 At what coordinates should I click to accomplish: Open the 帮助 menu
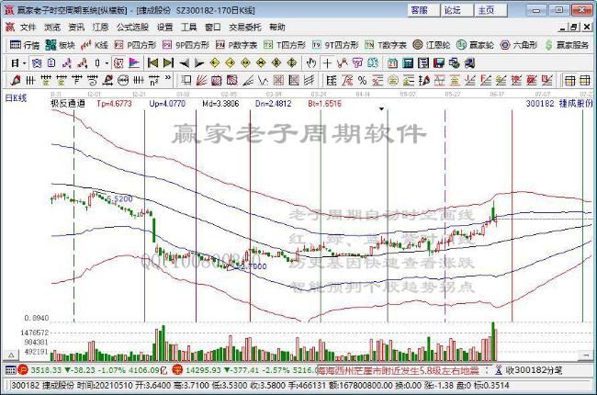pos(276,28)
